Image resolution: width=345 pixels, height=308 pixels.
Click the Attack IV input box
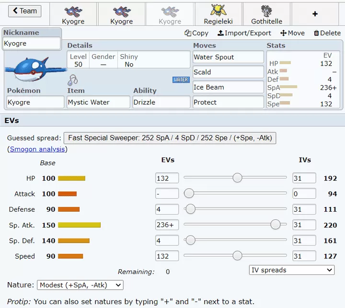304,194
